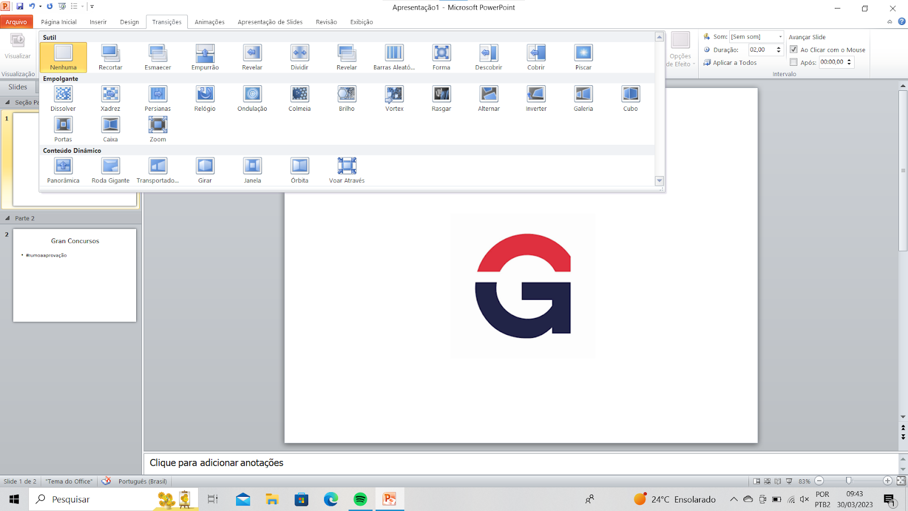Screen dimensions: 908x511
Task: Select the Dissolver transition
Action: [x=63, y=99]
